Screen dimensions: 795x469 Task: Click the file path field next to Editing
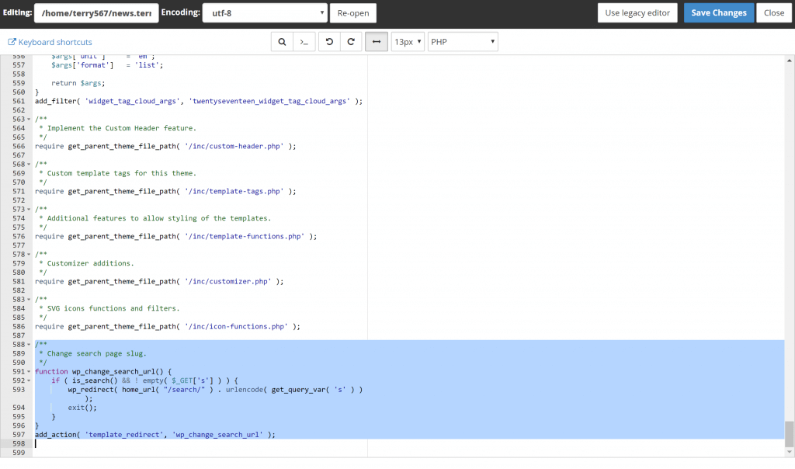96,13
